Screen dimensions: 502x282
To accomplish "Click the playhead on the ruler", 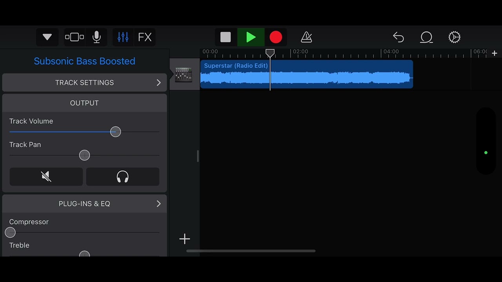I will click(270, 52).
